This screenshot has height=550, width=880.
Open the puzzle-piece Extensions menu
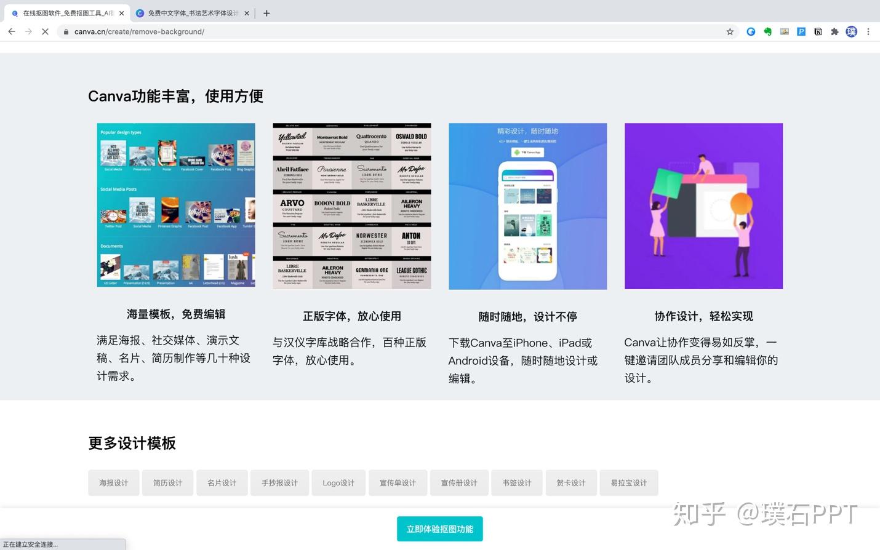pos(834,31)
